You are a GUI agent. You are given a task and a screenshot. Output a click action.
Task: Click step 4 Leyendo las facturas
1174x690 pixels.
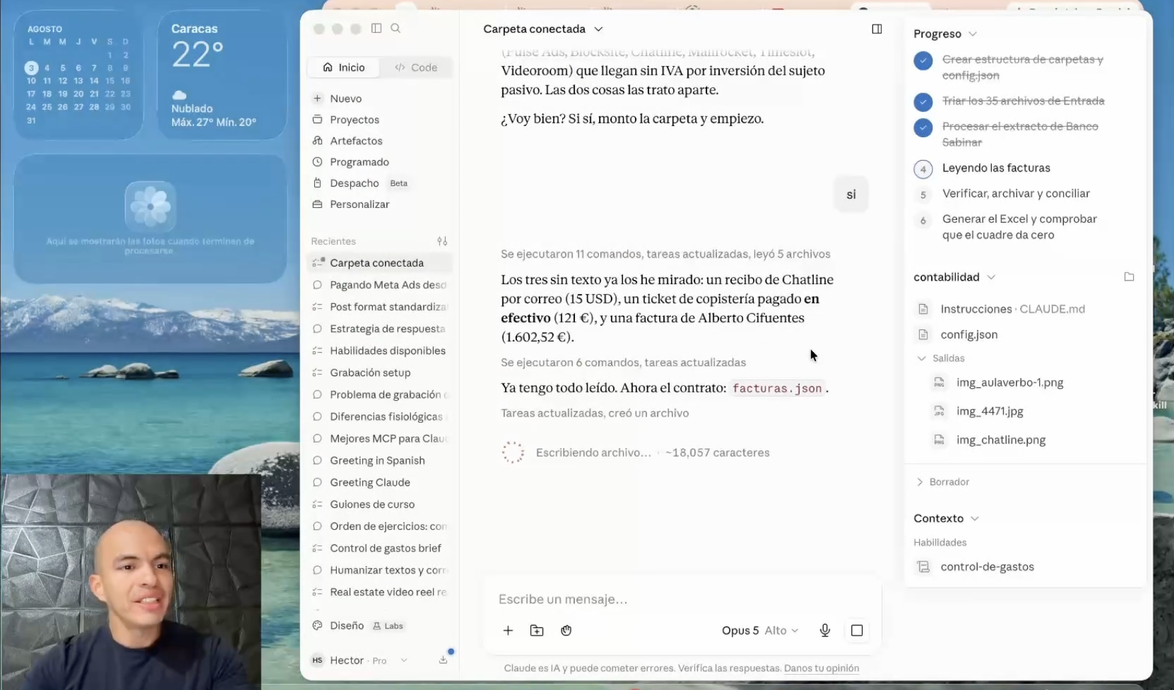click(982, 168)
